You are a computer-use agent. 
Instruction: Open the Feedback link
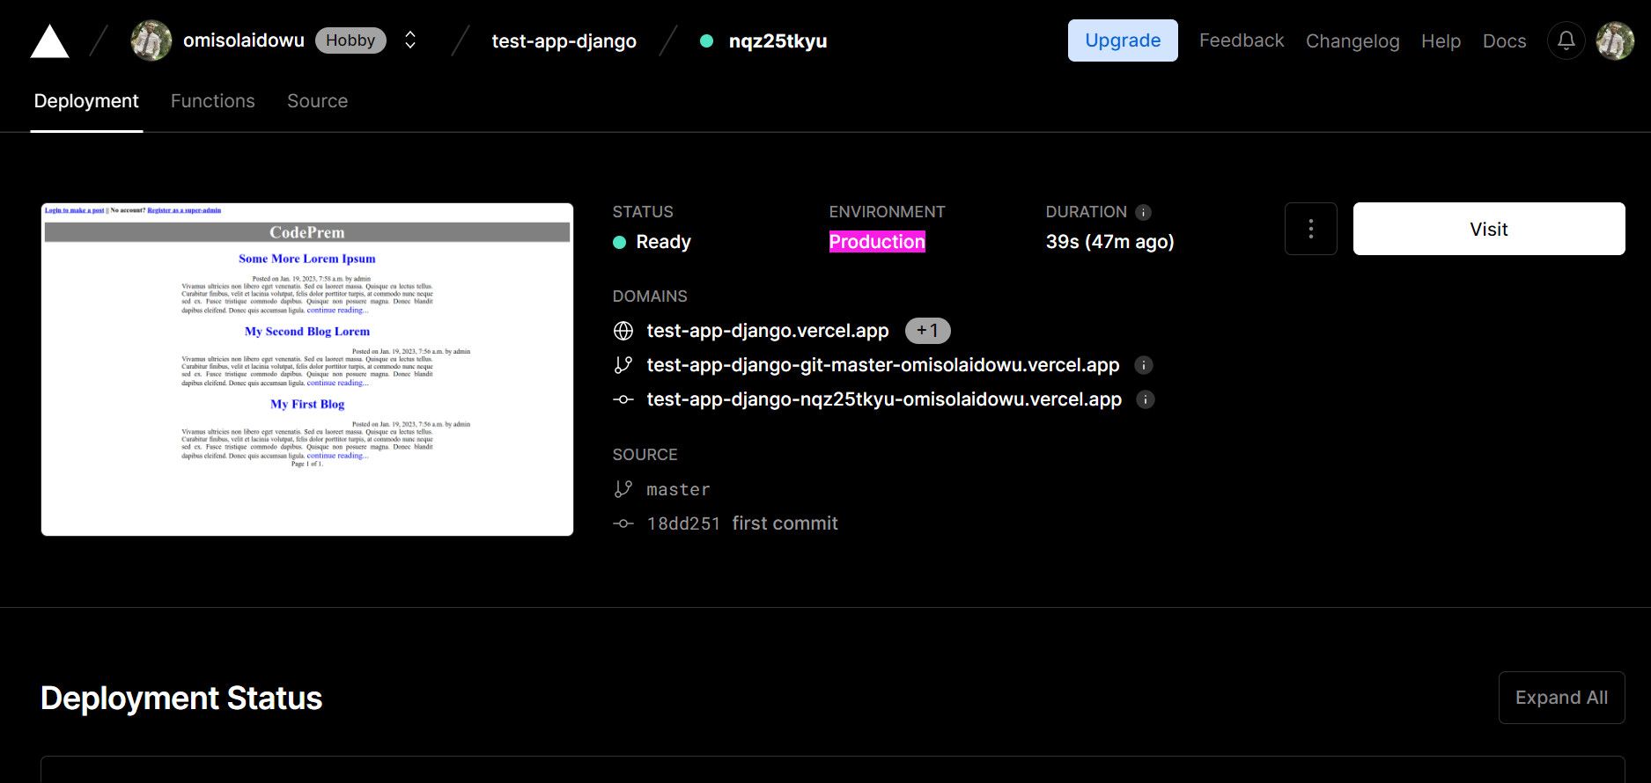(1242, 40)
